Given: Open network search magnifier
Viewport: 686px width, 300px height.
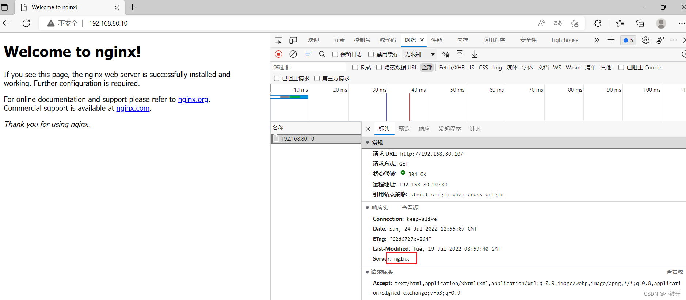Looking at the screenshot, I should coord(322,54).
